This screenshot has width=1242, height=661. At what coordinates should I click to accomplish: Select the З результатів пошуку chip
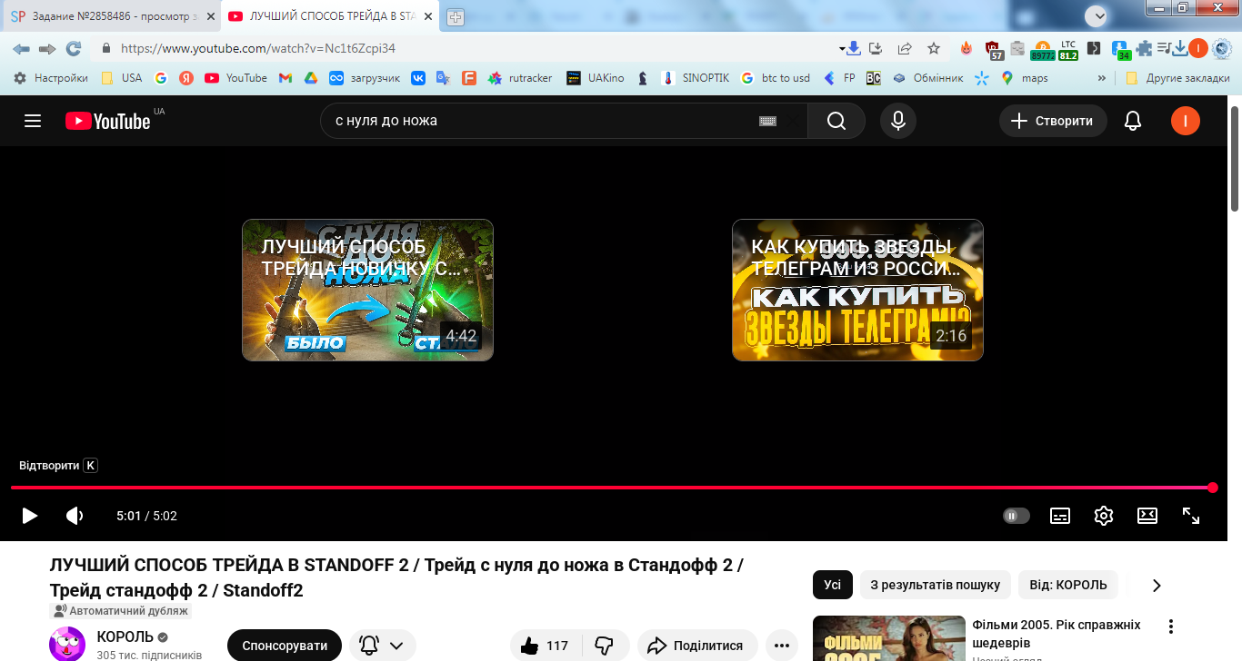point(935,585)
